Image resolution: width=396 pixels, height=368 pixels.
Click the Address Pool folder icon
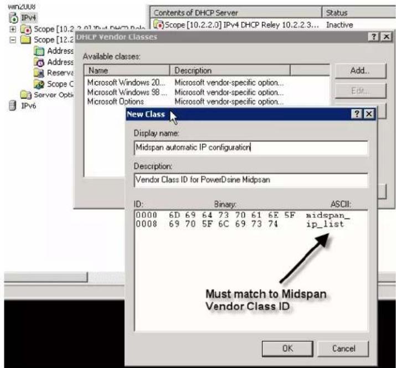pos(39,51)
